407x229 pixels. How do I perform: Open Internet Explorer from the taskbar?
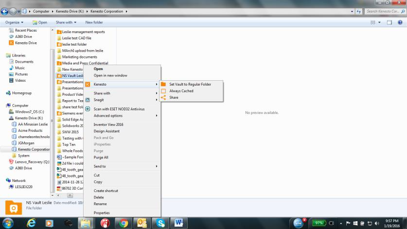(x=32, y=223)
